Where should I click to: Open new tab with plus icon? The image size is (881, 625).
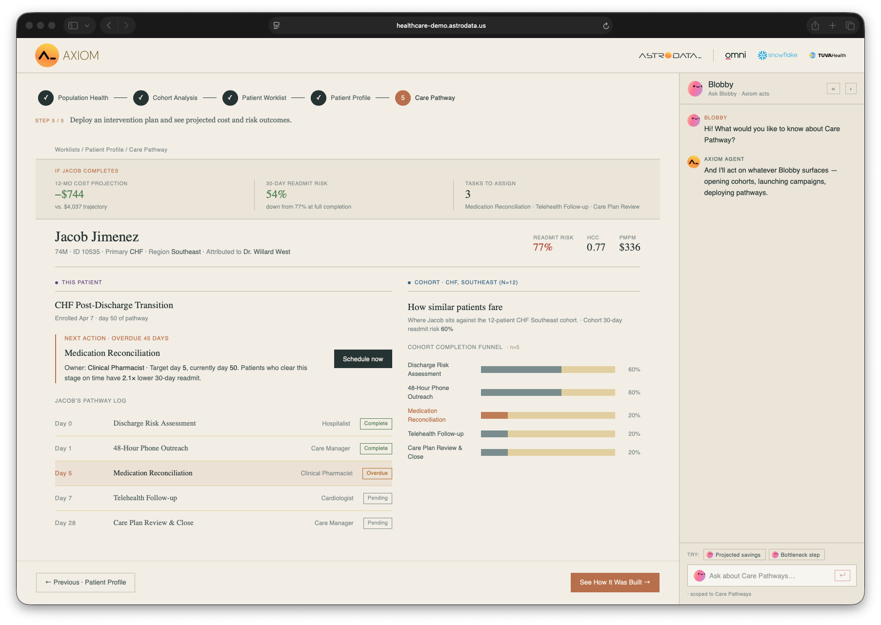point(833,25)
